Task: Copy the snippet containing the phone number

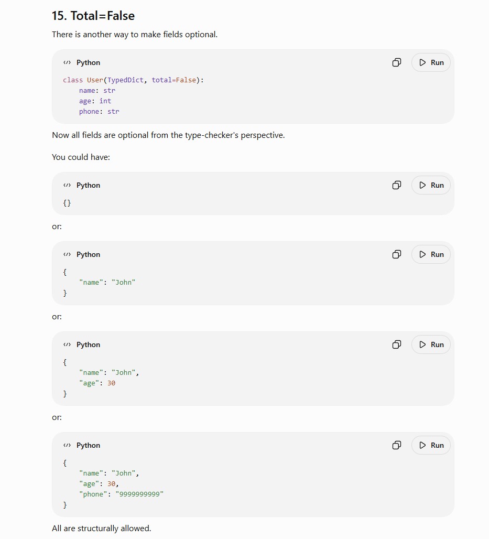Action: (397, 445)
